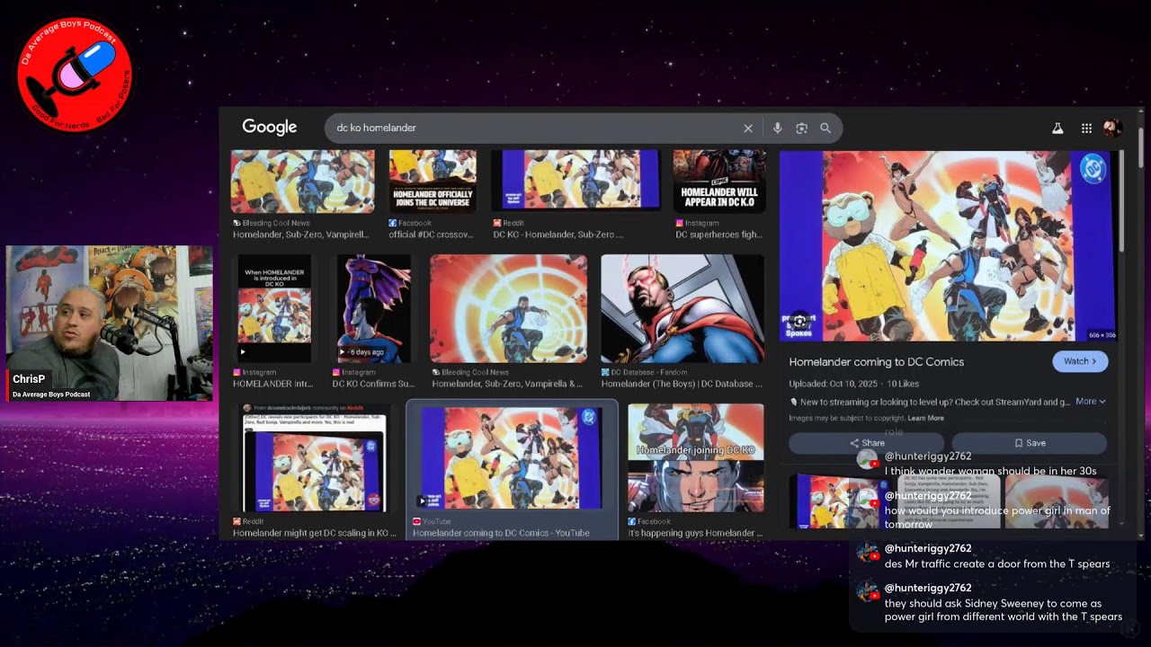Click the lens icon on preview image
Image resolution: width=1151 pixels, height=647 pixels.
point(799,321)
